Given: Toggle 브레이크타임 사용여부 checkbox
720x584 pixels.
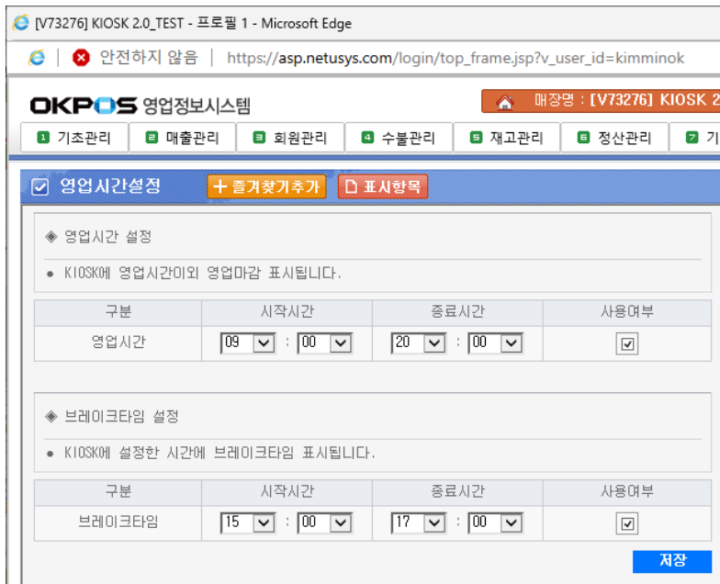Looking at the screenshot, I should click(628, 523).
